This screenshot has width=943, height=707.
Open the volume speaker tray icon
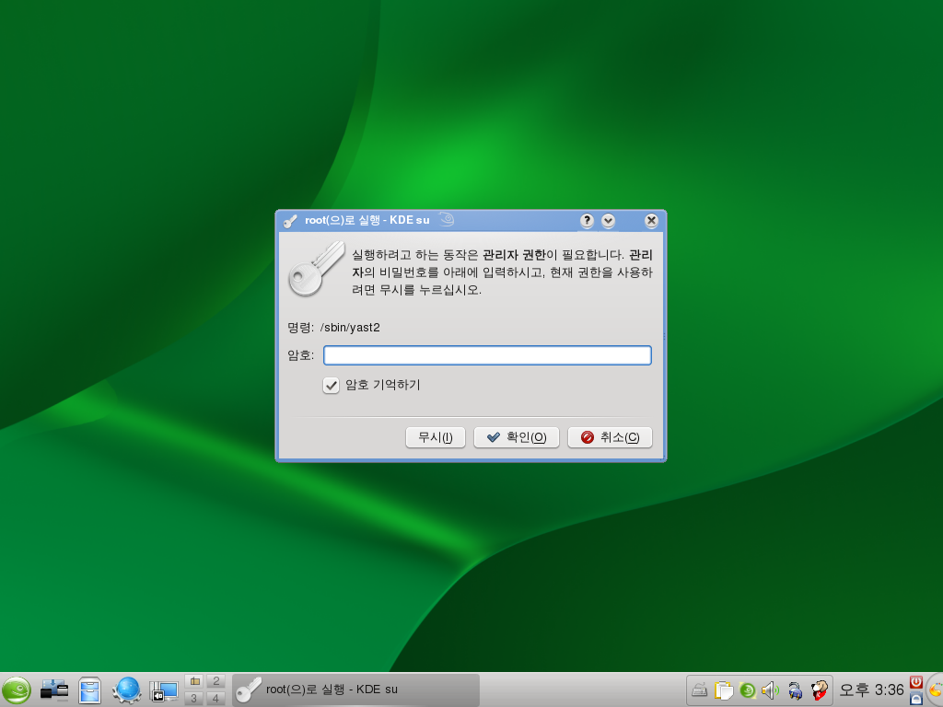(x=771, y=690)
